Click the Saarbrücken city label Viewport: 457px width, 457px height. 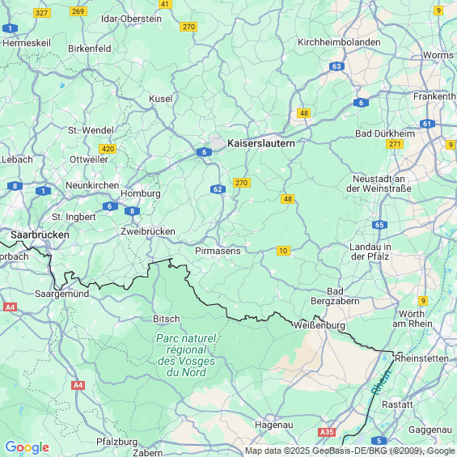(x=40, y=235)
